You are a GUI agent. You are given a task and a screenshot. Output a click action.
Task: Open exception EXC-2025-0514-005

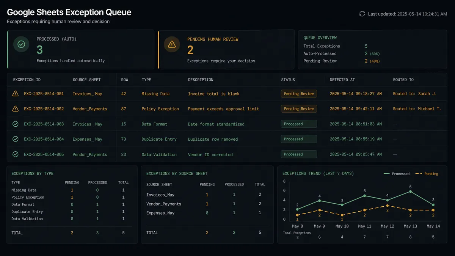point(44,154)
